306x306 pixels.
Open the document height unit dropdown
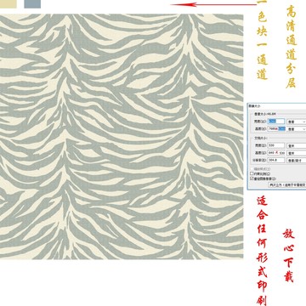click(297, 153)
